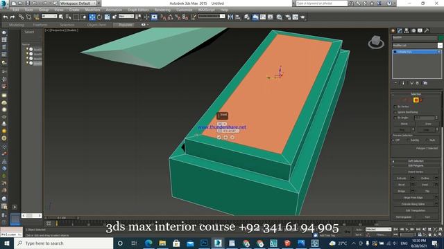444x249 pixels.
Task: Enable the By Angle checkbox
Action: point(395,118)
